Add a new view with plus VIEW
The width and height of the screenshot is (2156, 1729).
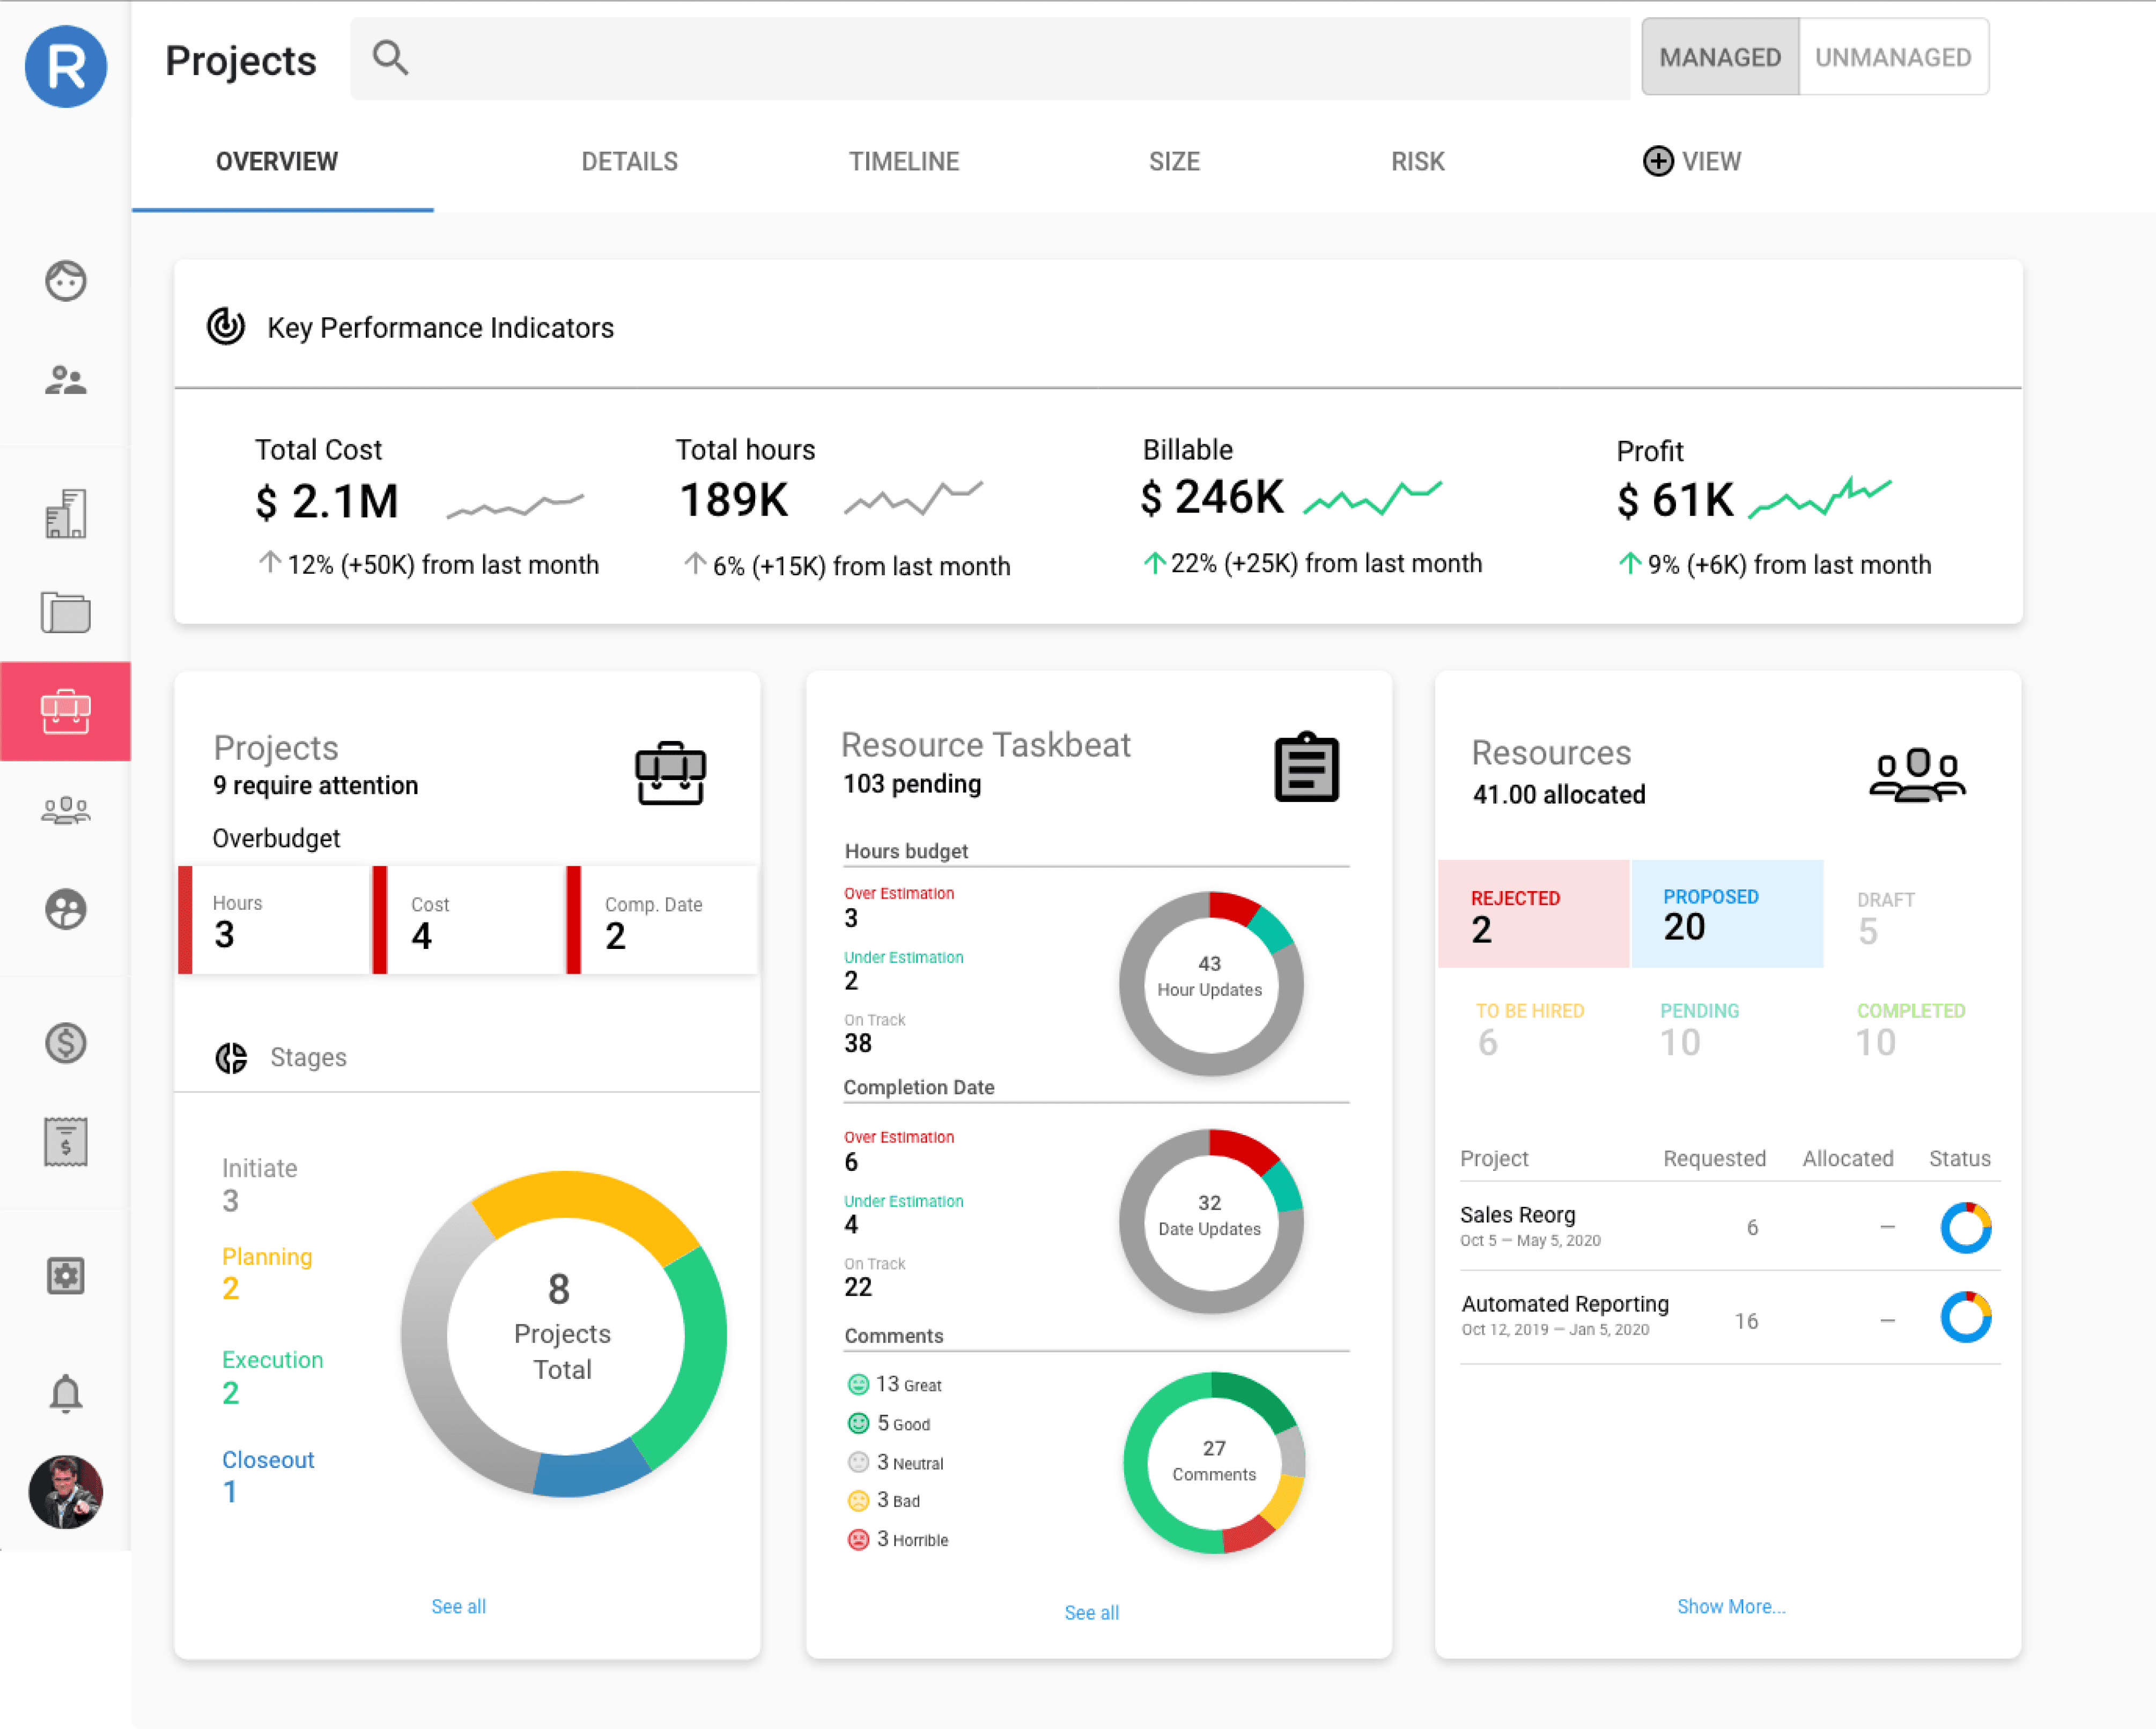(1692, 162)
